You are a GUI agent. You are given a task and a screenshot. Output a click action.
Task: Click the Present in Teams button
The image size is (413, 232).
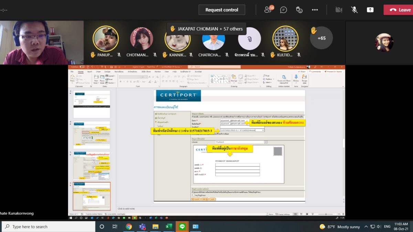pyautogui.click(x=333, y=71)
